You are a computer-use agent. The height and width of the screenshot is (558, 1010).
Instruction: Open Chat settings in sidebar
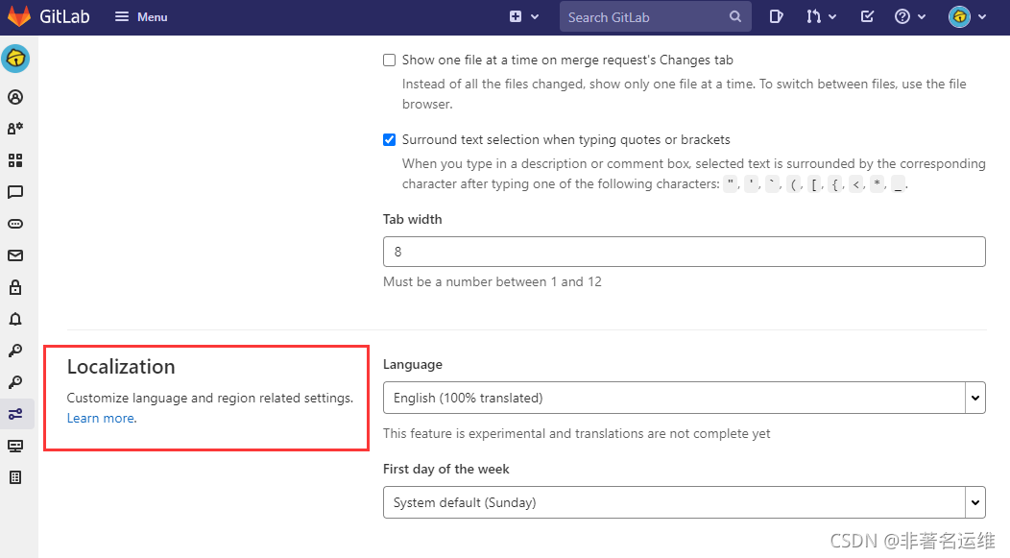coord(15,192)
